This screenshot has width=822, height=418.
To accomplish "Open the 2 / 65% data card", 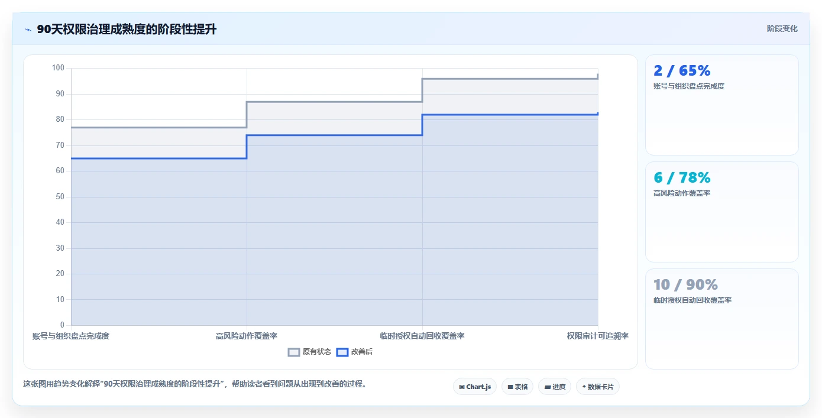I will [722, 105].
